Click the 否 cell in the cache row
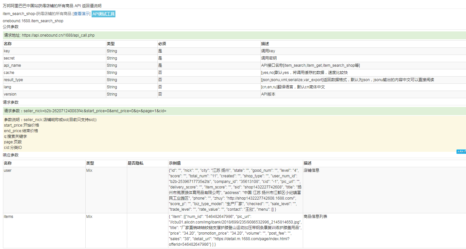The image size is (466, 249). coord(209,73)
